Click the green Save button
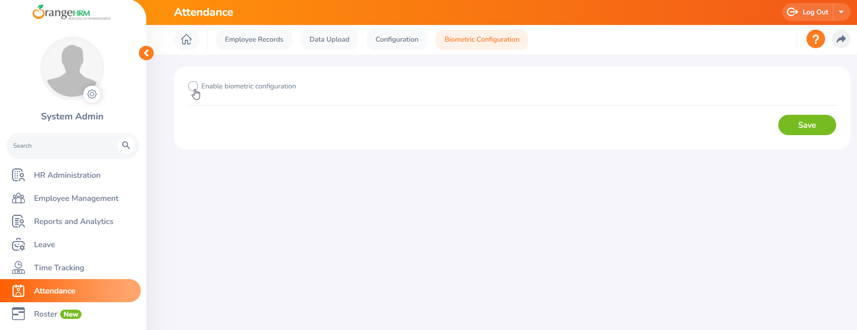This screenshot has width=857, height=330. [x=807, y=125]
